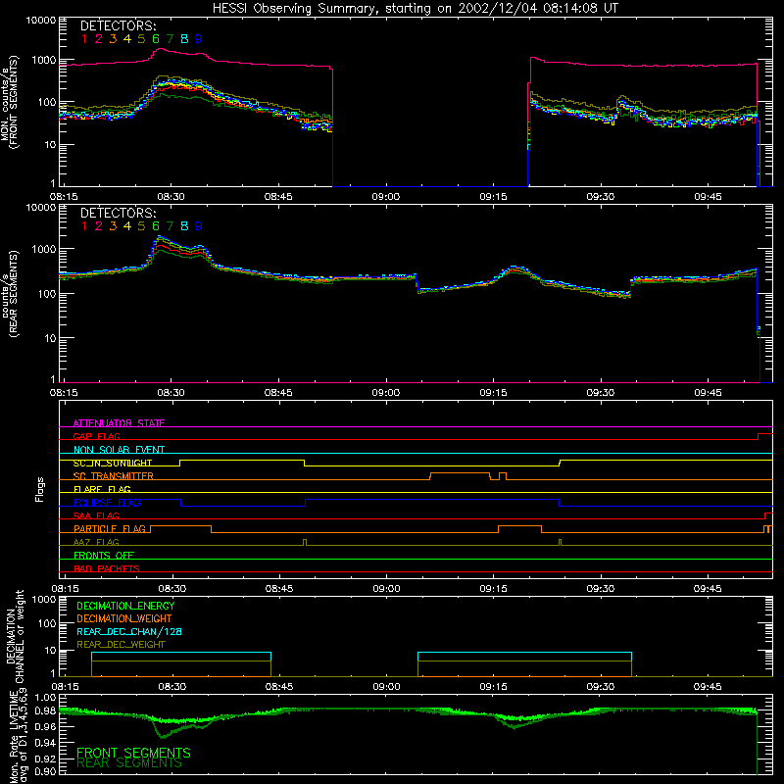Select the SC_TRANSMITTER flag label

point(114,476)
